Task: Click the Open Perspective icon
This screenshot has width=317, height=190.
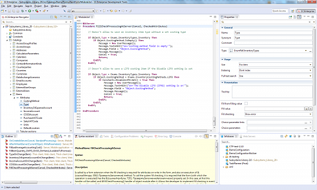Action: point(293,11)
